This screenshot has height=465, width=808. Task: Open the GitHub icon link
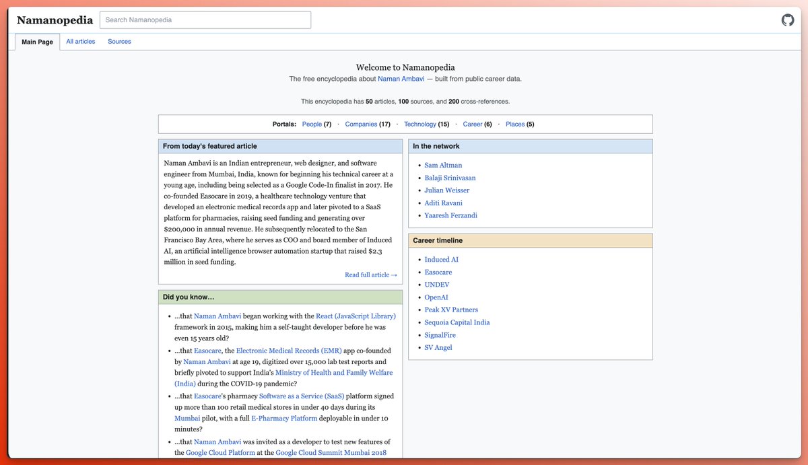787,20
